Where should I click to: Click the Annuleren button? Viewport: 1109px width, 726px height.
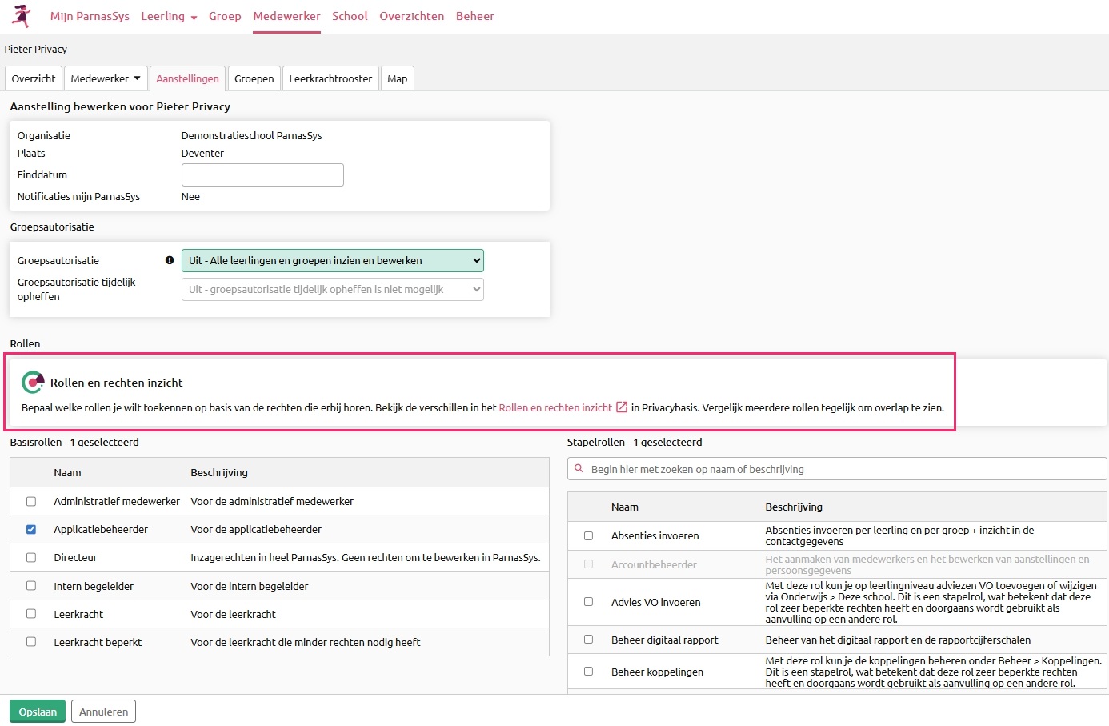coord(104,712)
